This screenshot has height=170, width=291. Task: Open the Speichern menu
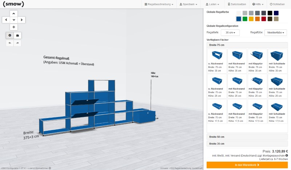click(x=189, y=4)
